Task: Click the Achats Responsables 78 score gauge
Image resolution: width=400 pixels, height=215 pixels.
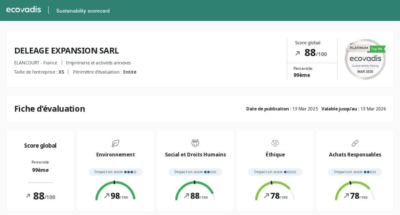Action: [x=355, y=192]
